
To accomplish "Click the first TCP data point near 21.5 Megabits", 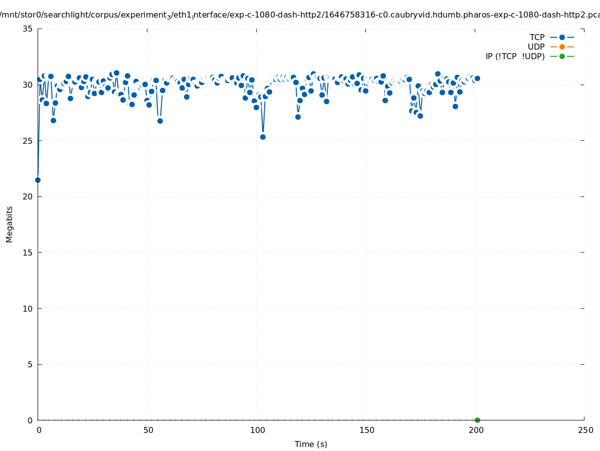I will click(x=38, y=180).
